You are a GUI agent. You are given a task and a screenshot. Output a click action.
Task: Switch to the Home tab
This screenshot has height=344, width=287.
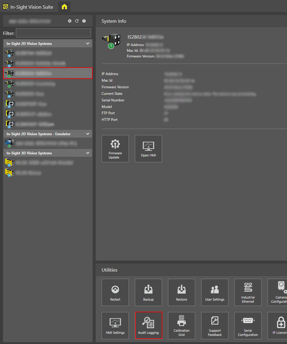pos(64,7)
